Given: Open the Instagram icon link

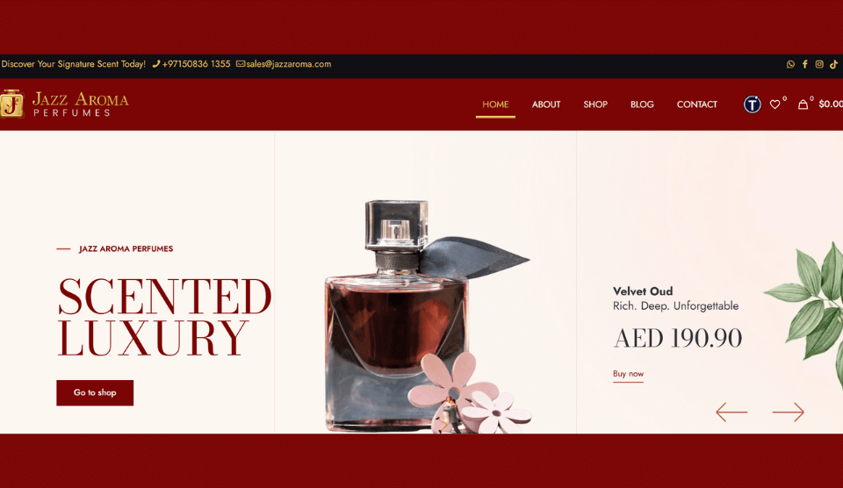Looking at the screenshot, I should [819, 64].
